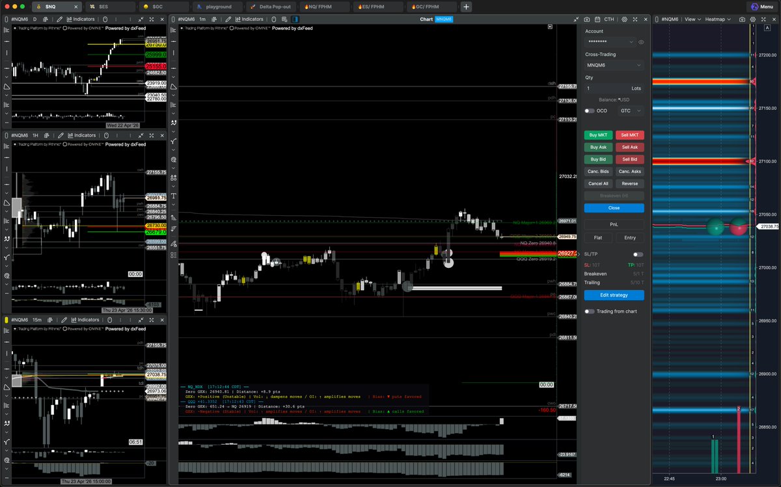781x487 pixels.
Task: Click the Edit strategy button
Action: click(614, 295)
